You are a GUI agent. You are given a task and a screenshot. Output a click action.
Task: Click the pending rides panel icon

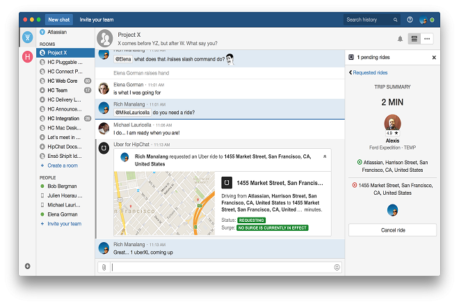point(351,57)
